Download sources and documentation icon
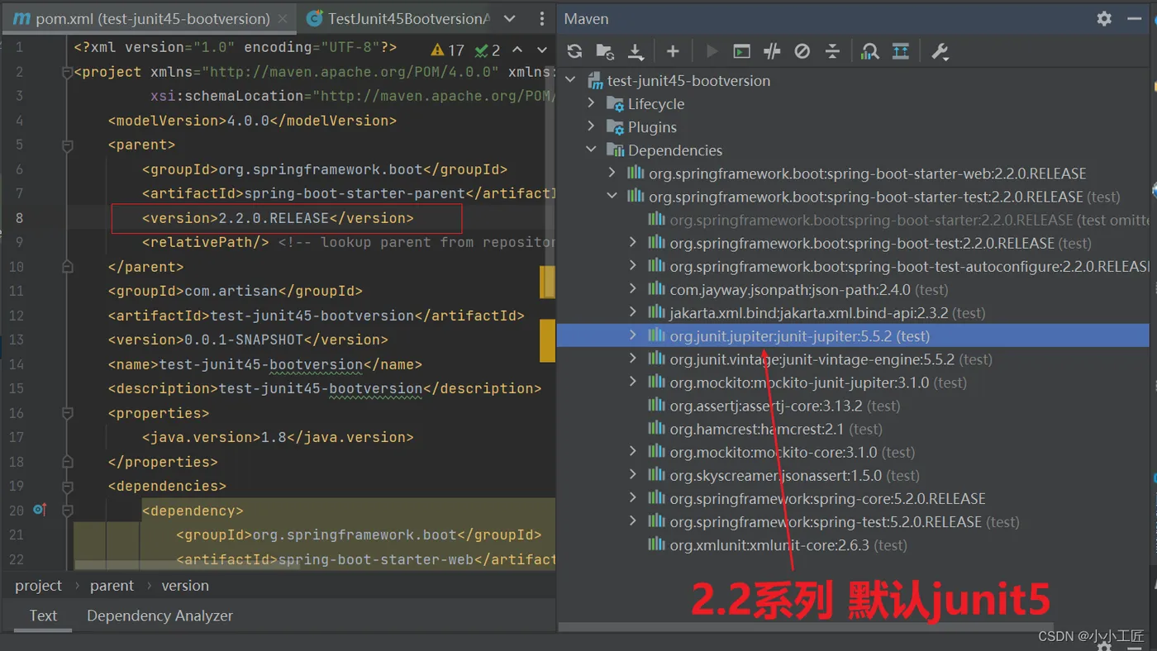This screenshot has height=651, width=1157. point(636,51)
